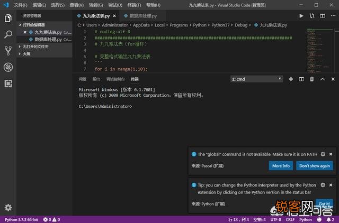Open the 调试(D) menu
Screen dimensions: 339x223
(115, 5)
